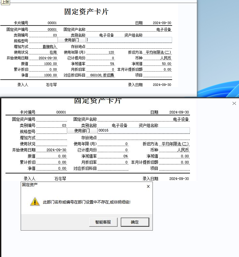This screenshot has height=257, width=239.
Task: Click the 类别编号 value 03 in upper card
Action: pyautogui.click(x=55, y=35)
